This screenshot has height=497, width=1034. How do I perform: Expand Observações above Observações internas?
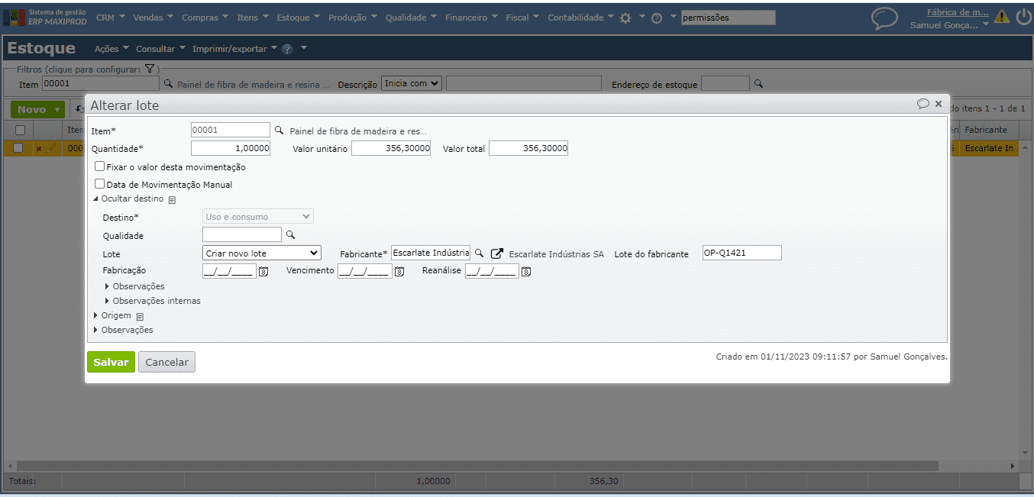134,286
